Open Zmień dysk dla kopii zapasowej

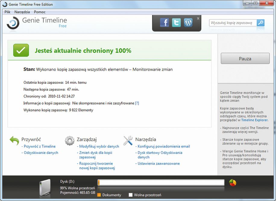(96, 155)
